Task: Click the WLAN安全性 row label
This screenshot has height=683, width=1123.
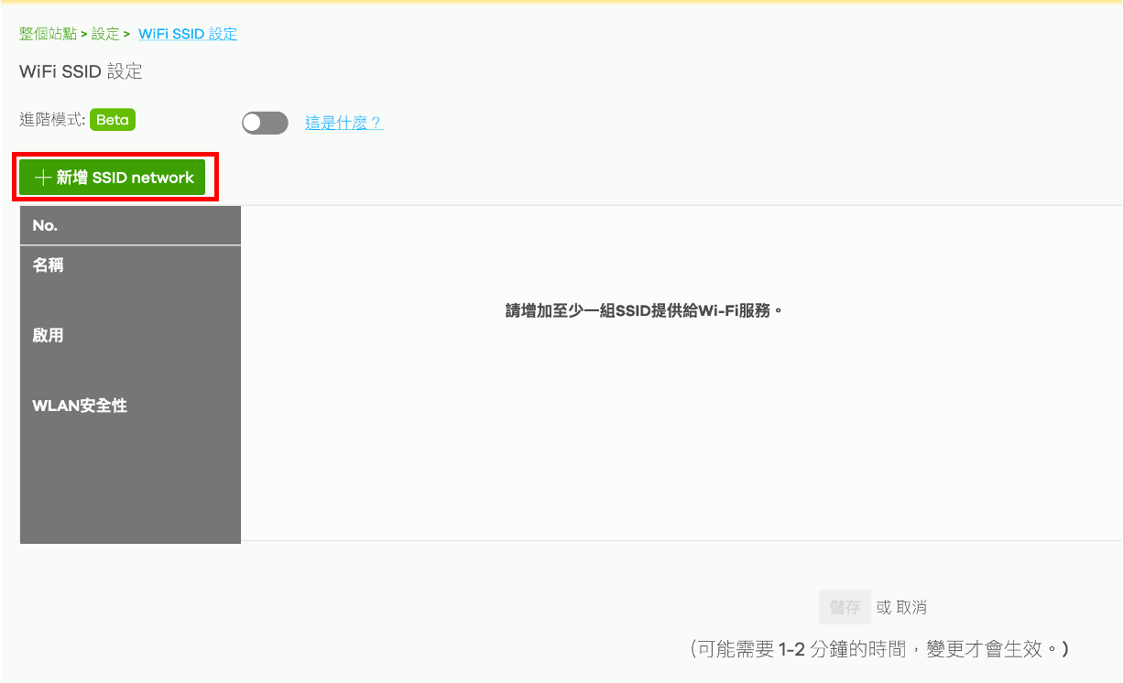Action: [x=80, y=406]
